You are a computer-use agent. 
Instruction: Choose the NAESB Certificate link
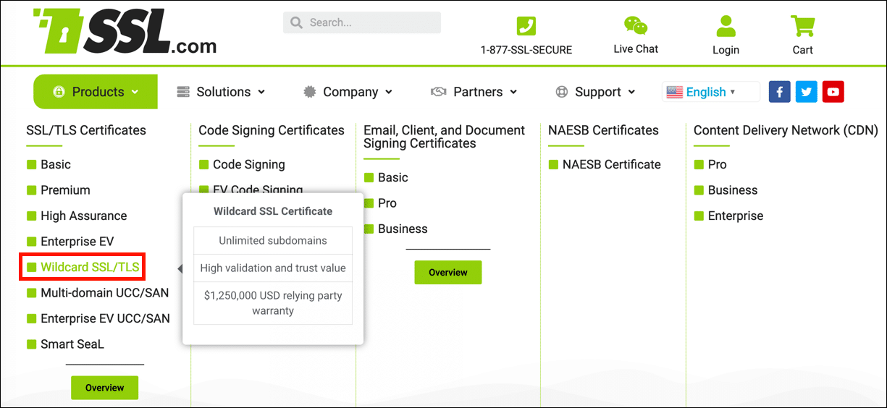(611, 164)
